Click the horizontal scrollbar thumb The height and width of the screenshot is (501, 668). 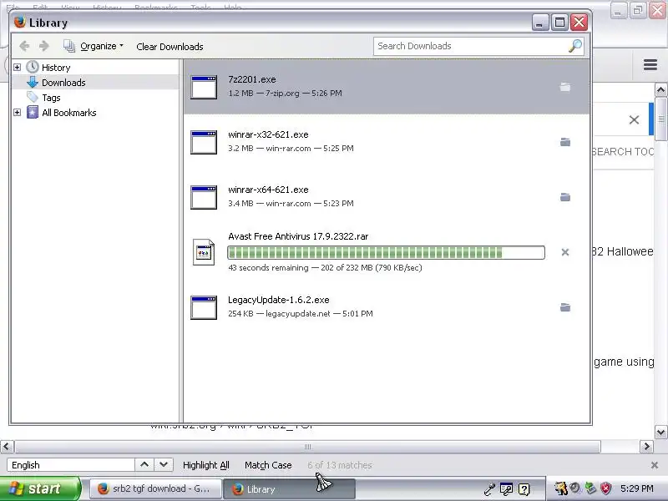[307, 447]
